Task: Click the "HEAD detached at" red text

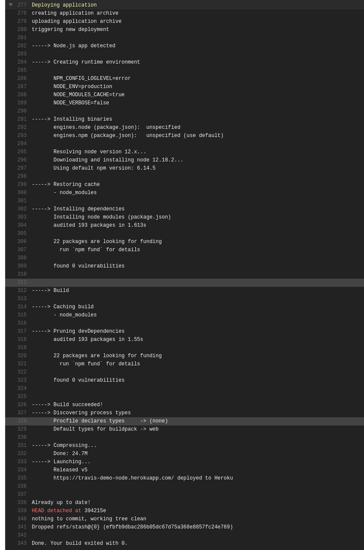Action: pos(56,511)
